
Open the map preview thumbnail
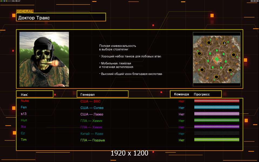(217, 59)
